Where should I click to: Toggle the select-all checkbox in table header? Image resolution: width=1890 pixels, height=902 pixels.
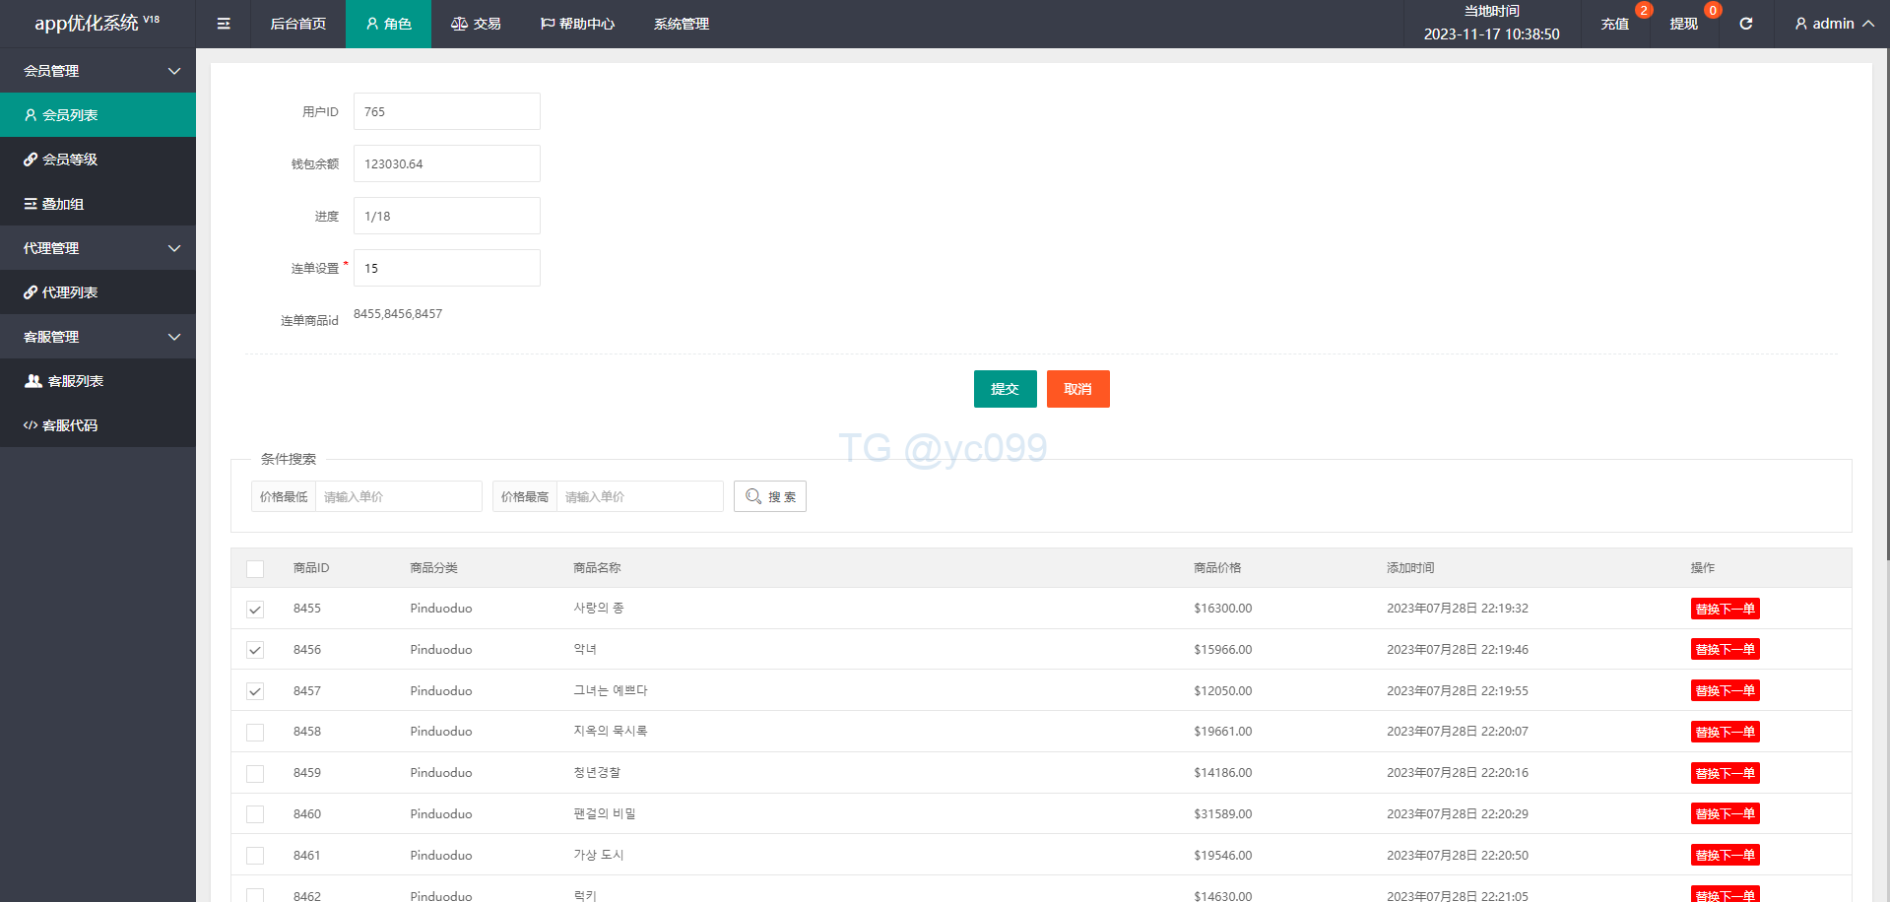point(255,569)
